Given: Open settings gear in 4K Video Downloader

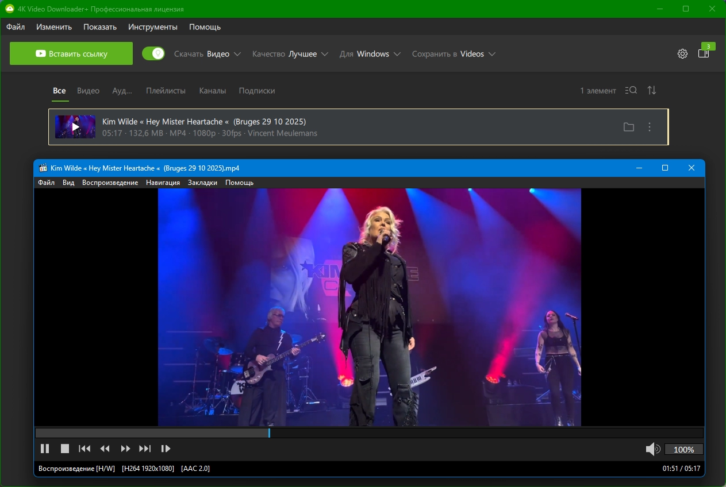Looking at the screenshot, I should tap(682, 54).
